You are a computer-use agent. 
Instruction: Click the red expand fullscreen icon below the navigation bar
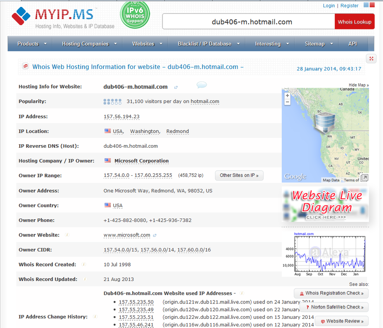tap(371, 59)
